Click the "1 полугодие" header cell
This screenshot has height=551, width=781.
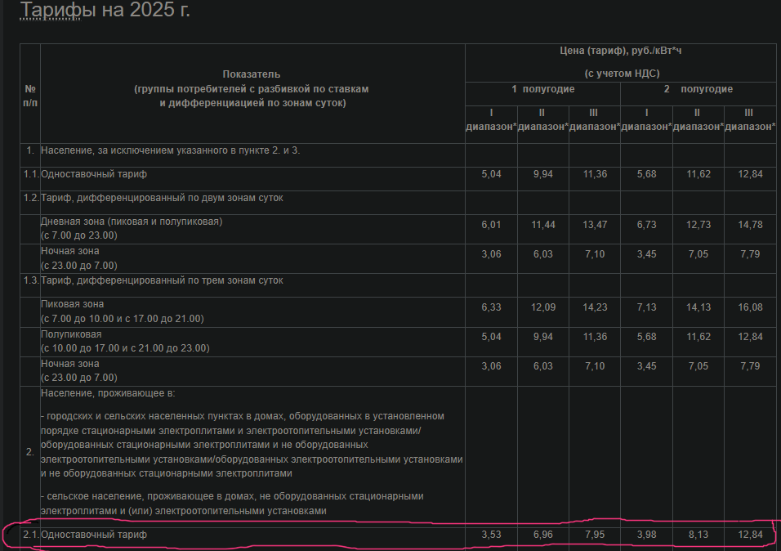542,89
